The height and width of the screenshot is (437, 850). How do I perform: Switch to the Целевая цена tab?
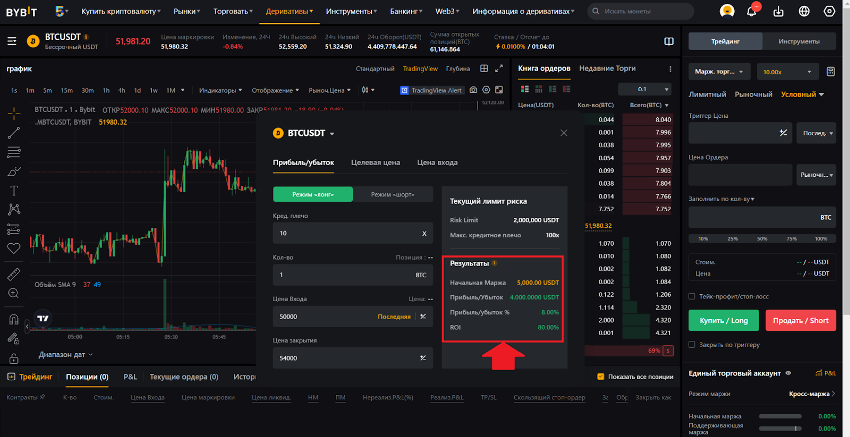click(x=375, y=162)
